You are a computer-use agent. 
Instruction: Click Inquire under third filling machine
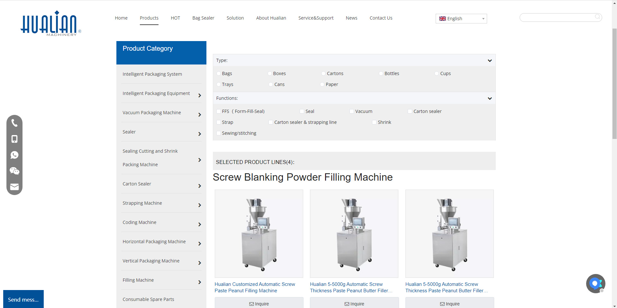449,303
